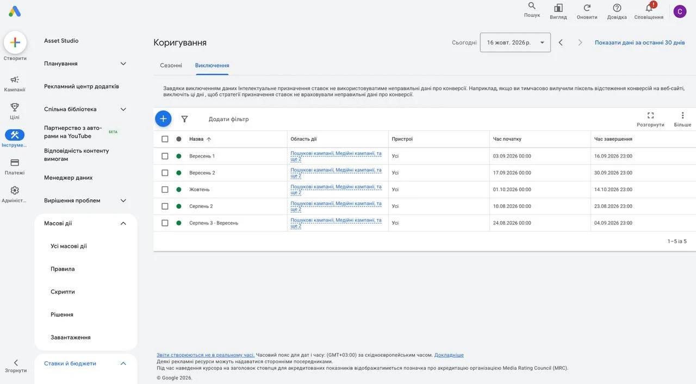Check the Серпень 2 row checkbox
This screenshot has height=384, width=696.
165,206
